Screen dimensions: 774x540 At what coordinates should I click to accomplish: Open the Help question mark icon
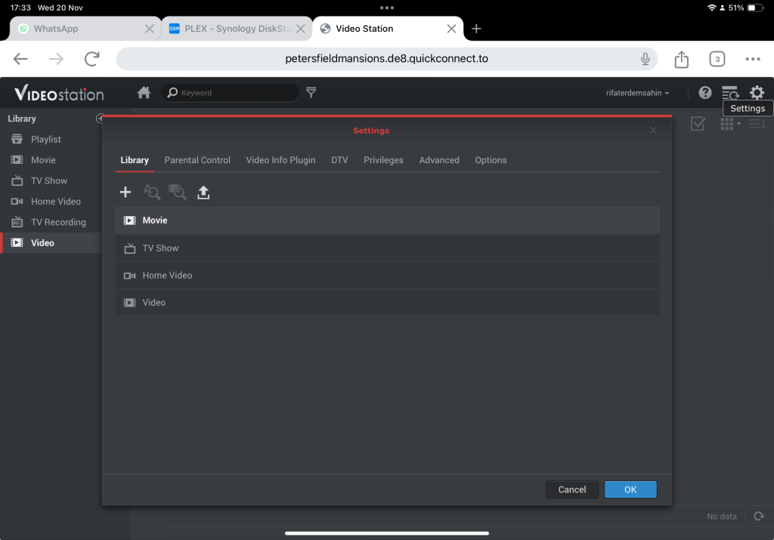(x=705, y=92)
